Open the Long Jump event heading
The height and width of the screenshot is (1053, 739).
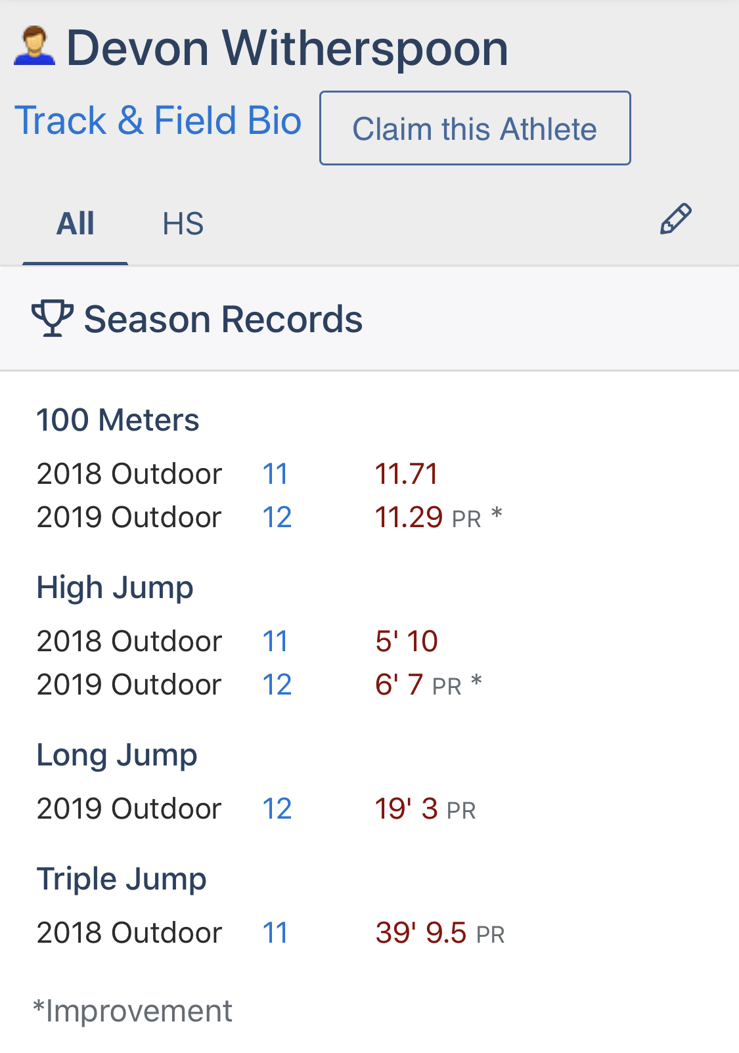click(117, 755)
